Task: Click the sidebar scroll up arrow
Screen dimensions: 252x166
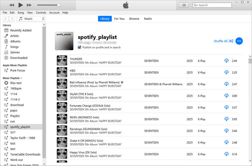Action: pyautogui.click(x=44, y=25)
